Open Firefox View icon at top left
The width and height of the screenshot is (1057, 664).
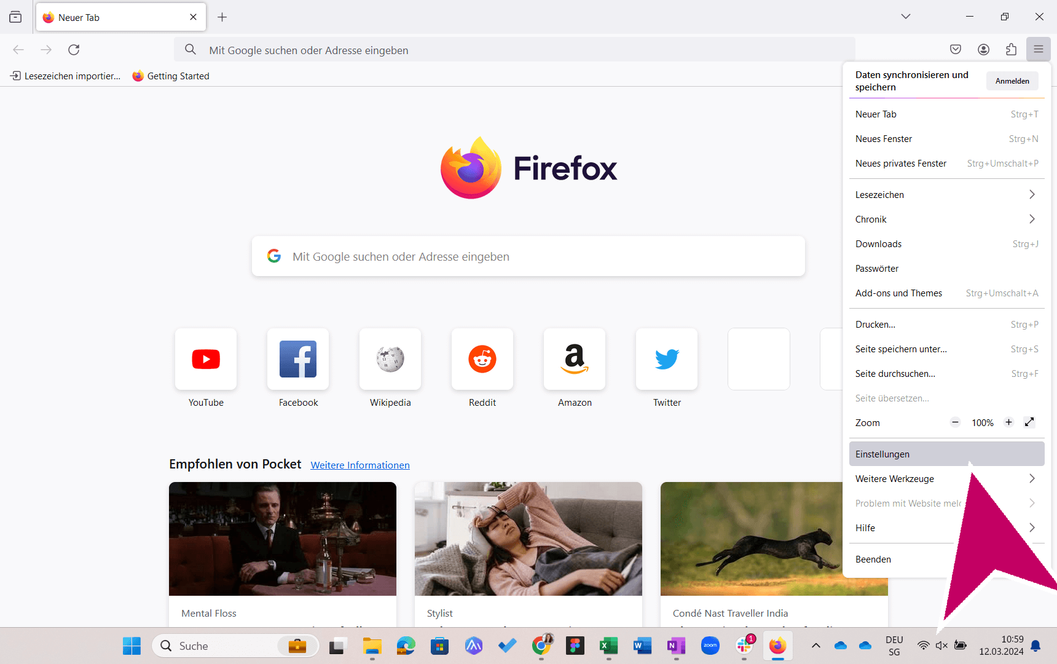click(15, 17)
